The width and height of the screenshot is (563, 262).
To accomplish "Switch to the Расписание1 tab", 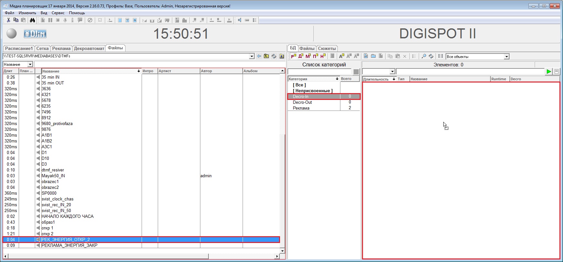I will click(19, 48).
